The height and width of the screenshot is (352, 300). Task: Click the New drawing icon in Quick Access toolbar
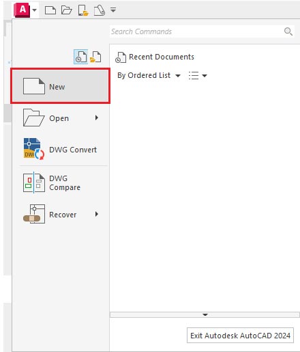pyautogui.click(x=50, y=10)
